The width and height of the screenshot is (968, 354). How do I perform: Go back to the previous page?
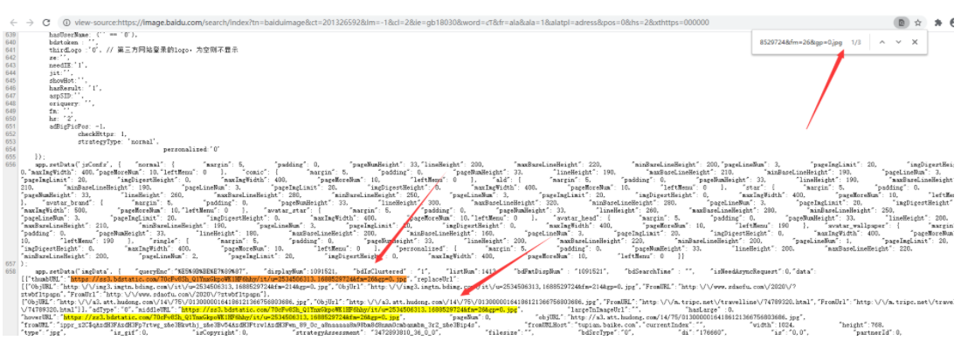10,22
